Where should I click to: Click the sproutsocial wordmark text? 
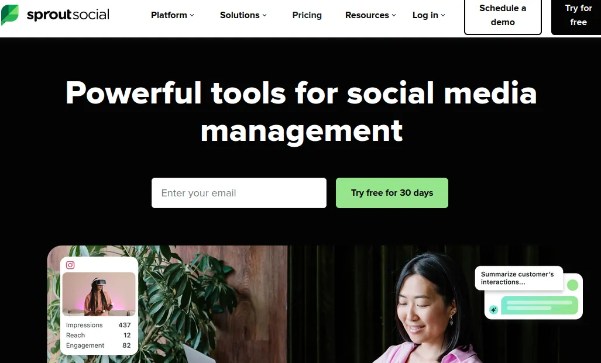coord(68,15)
